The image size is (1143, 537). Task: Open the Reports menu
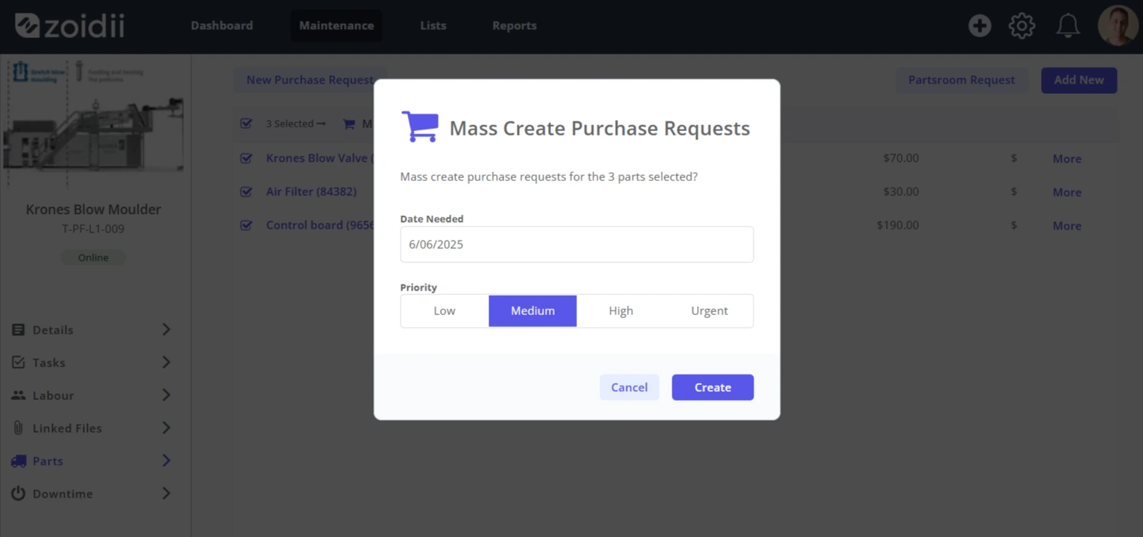[x=515, y=25]
